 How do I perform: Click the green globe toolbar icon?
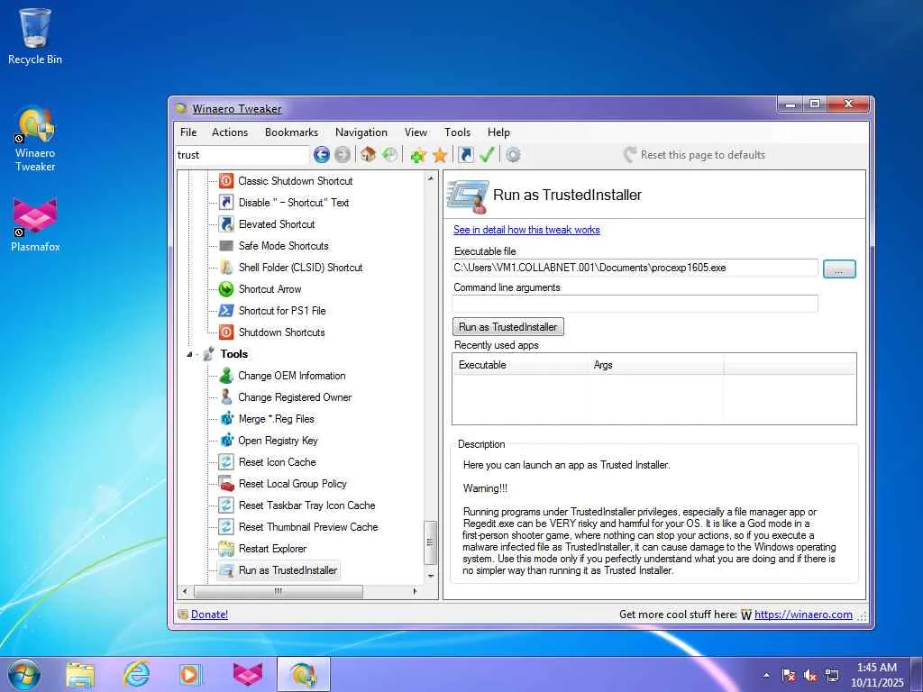point(389,155)
